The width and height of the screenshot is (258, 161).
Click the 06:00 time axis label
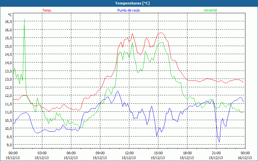[x=71, y=153]
